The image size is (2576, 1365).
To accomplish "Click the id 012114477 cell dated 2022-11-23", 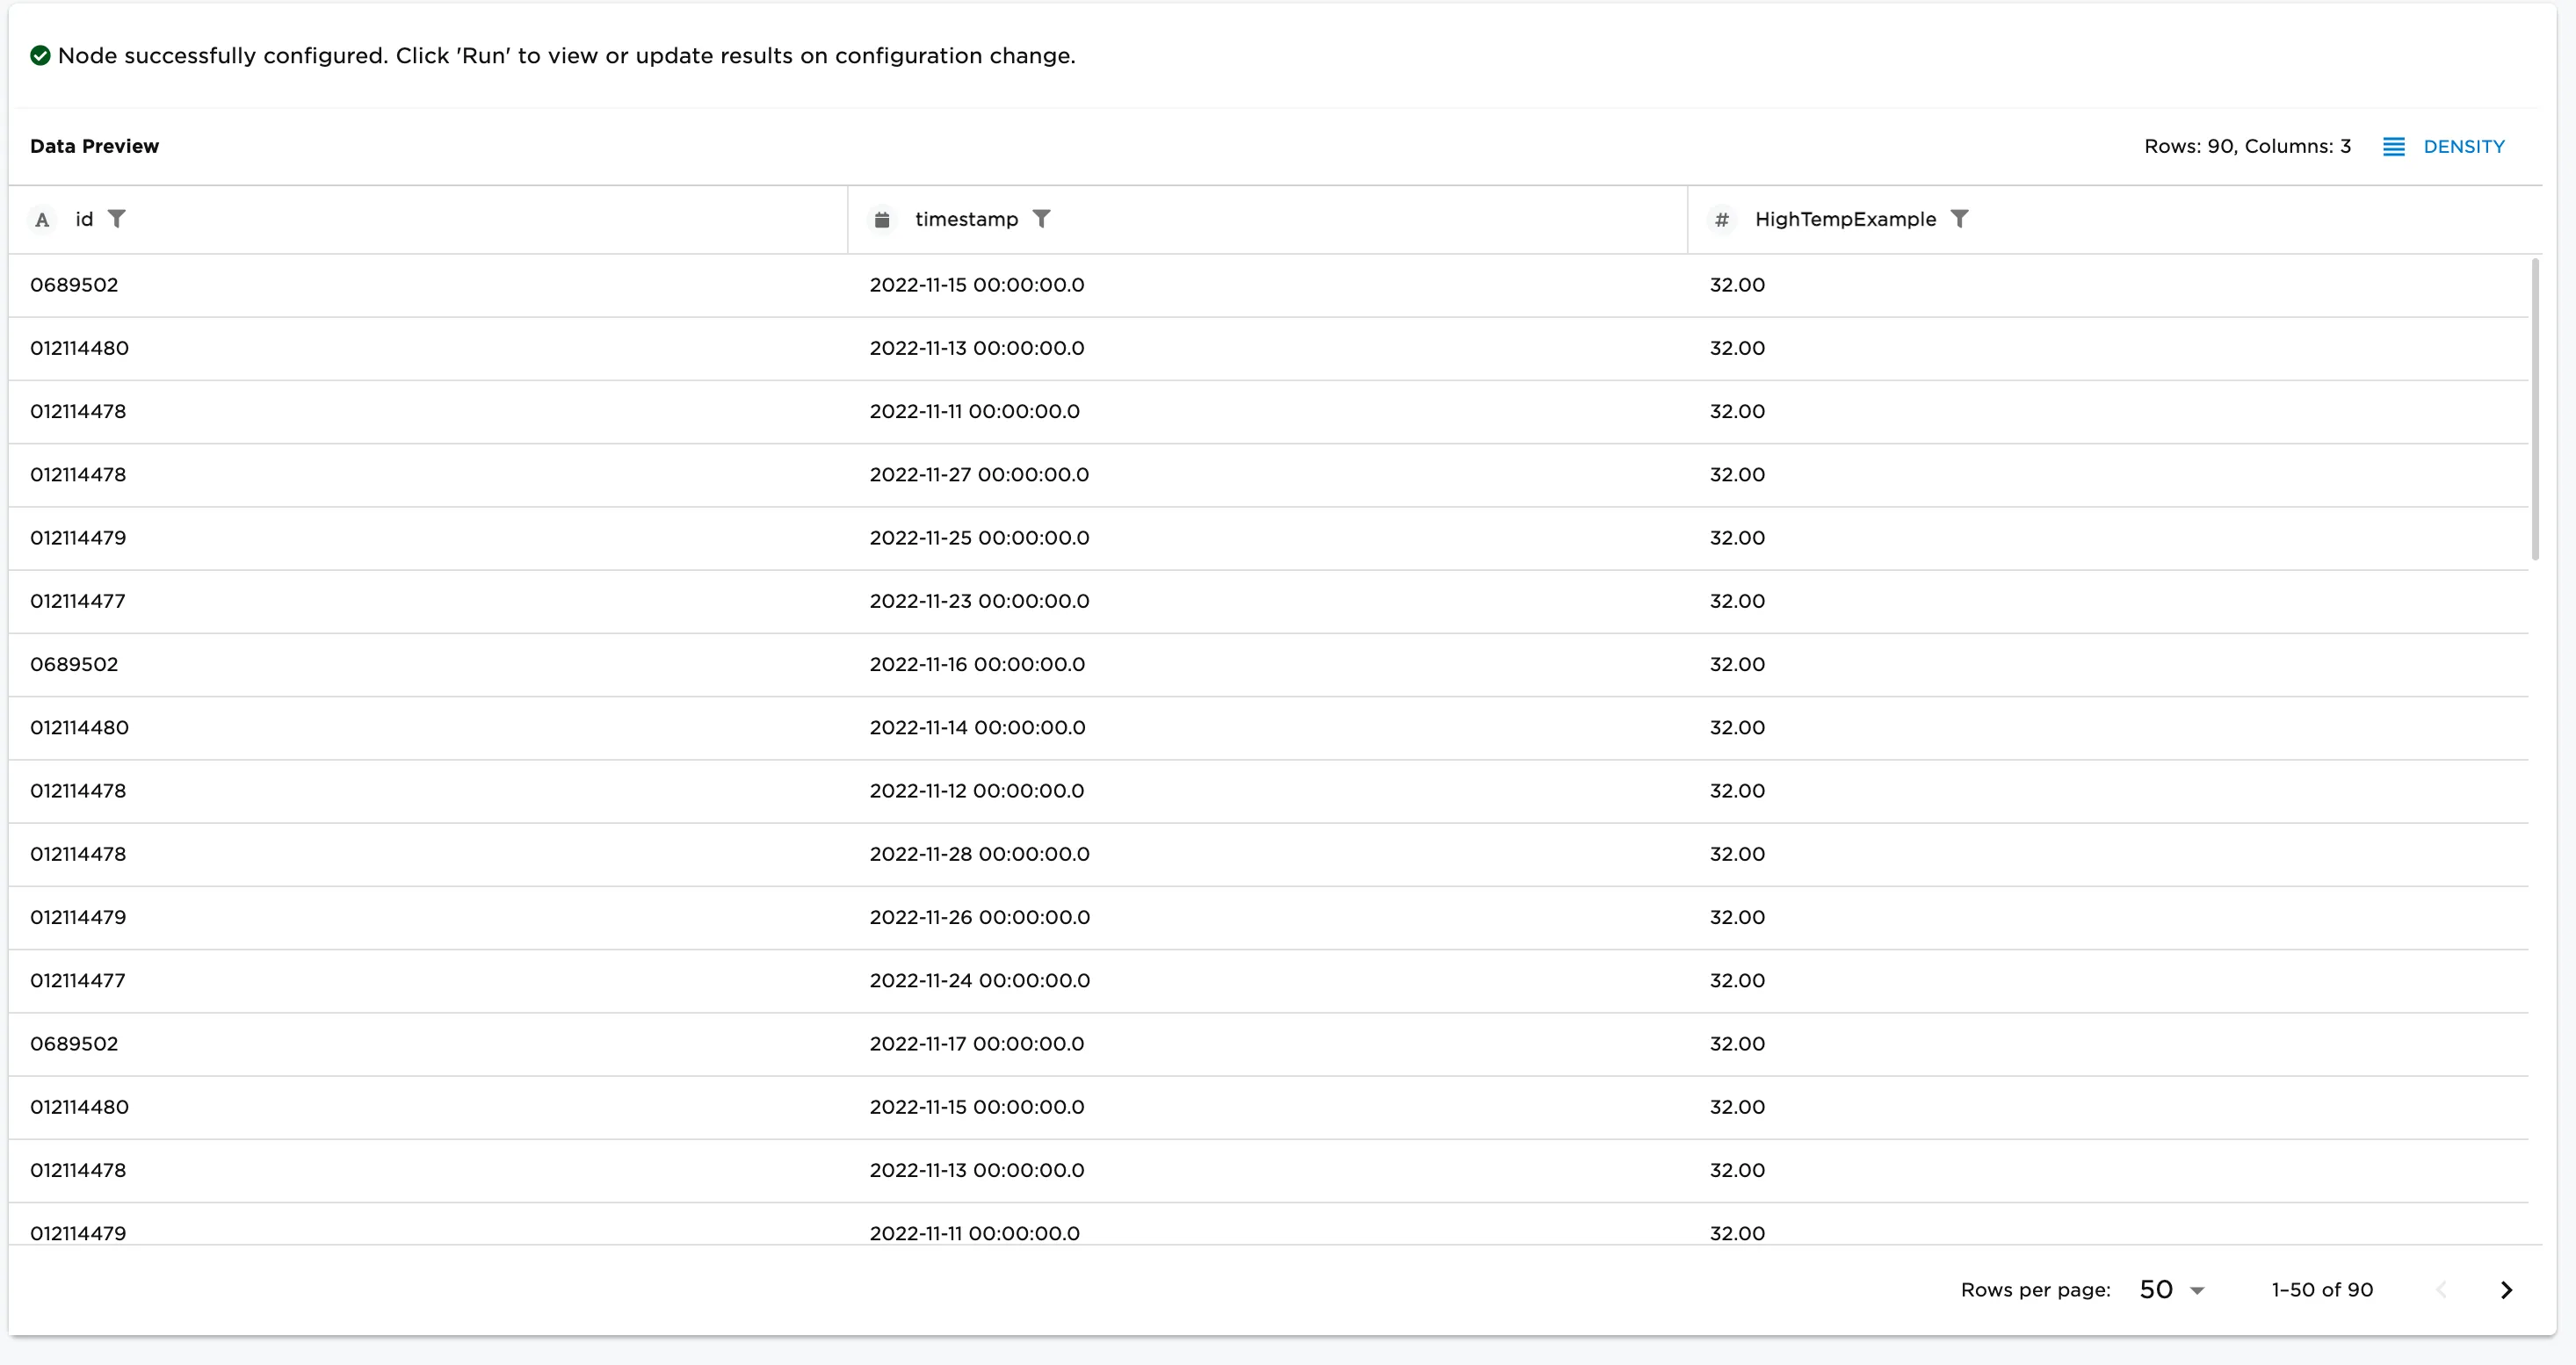I will (78, 601).
